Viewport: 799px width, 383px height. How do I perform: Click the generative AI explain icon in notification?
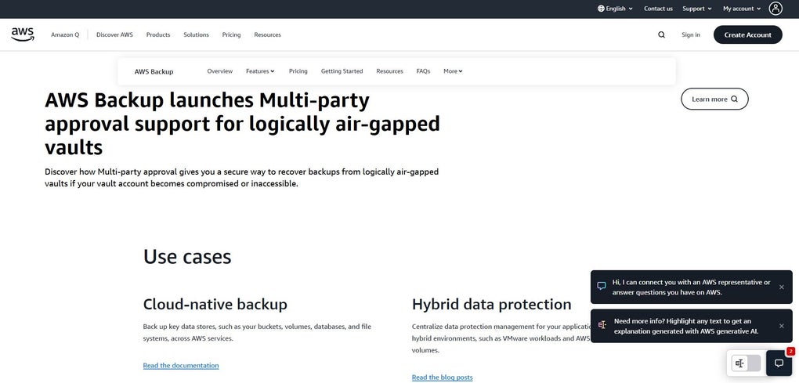click(x=602, y=325)
